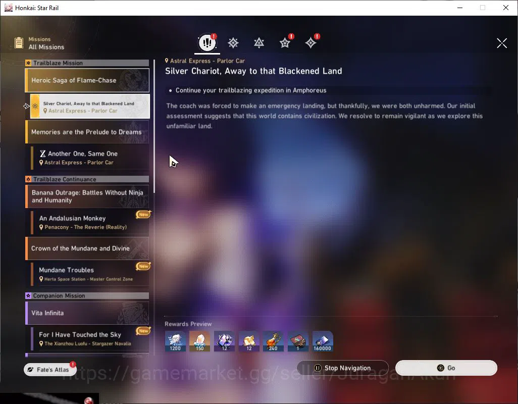Switch to Trailblaze Mission filter tab
The height and width of the screenshot is (404, 518).
click(x=233, y=43)
